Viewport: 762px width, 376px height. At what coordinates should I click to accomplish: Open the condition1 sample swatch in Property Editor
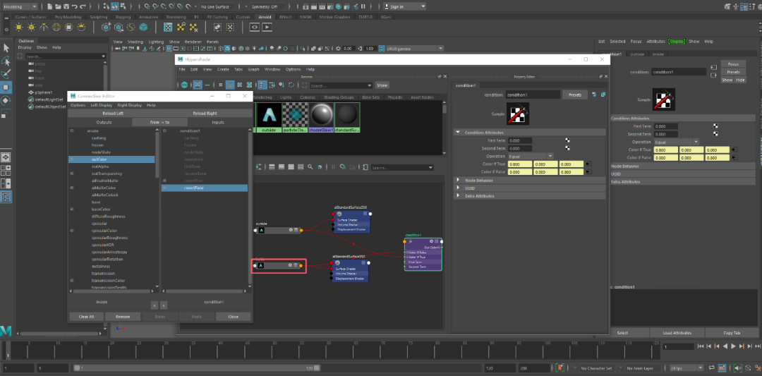tap(518, 114)
